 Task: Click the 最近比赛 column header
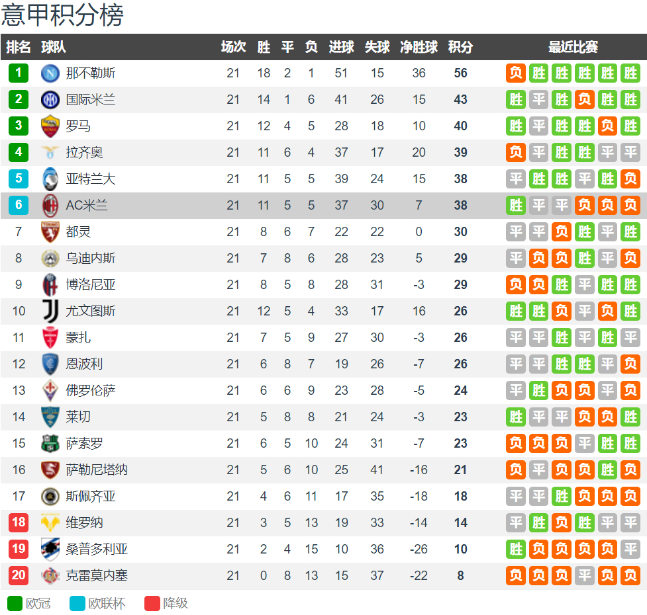[x=573, y=47]
